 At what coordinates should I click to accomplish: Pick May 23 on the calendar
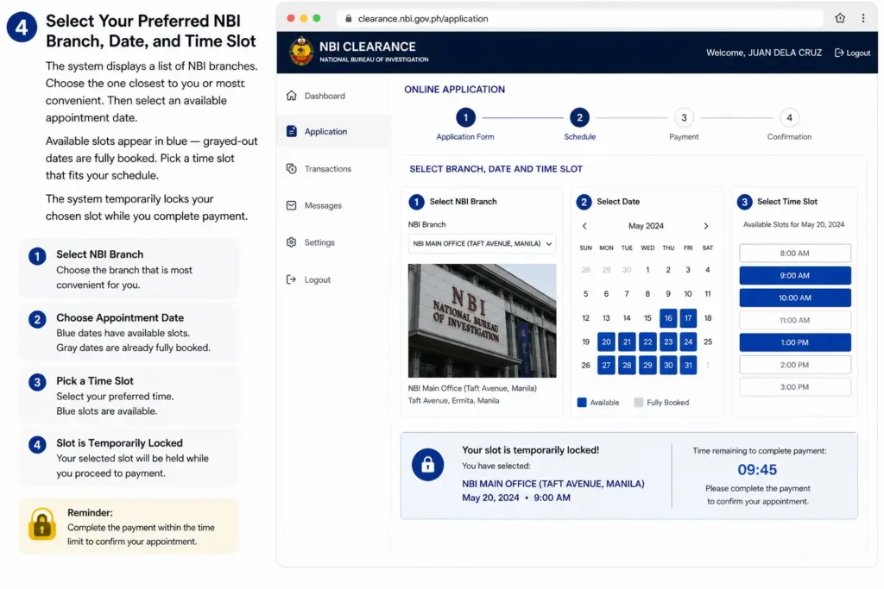(x=668, y=341)
